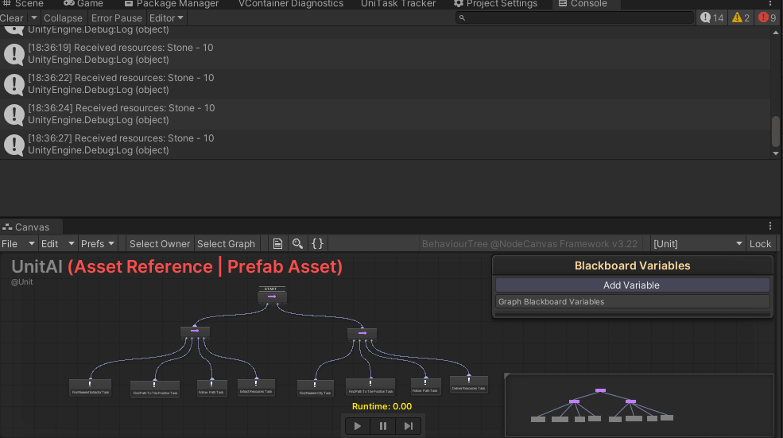Click Add Variable on the blackboard
Viewport: 783px width, 438px height.
632,285
